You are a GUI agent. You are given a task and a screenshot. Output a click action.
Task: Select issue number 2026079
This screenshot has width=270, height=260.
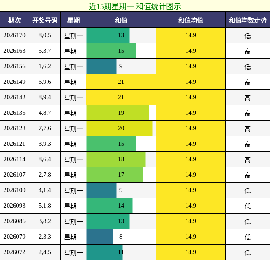(14, 237)
